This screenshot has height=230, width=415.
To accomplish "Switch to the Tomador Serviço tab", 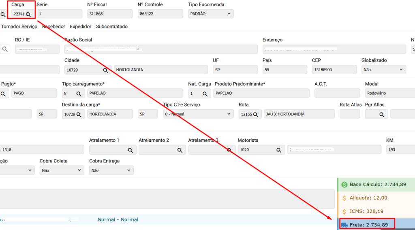I will click(x=19, y=27).
